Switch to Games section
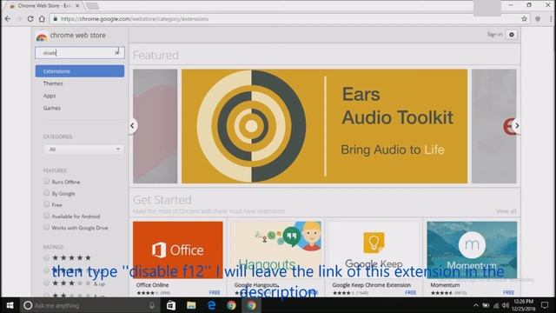This screenshot has width=556, height=313. 52,108
